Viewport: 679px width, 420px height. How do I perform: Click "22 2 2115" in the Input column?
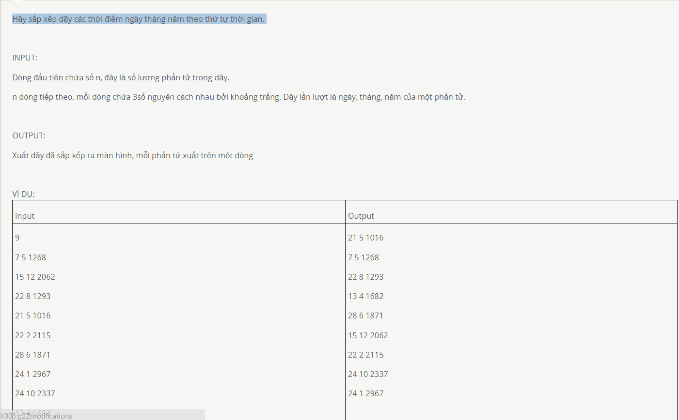[x=32, y=335]
